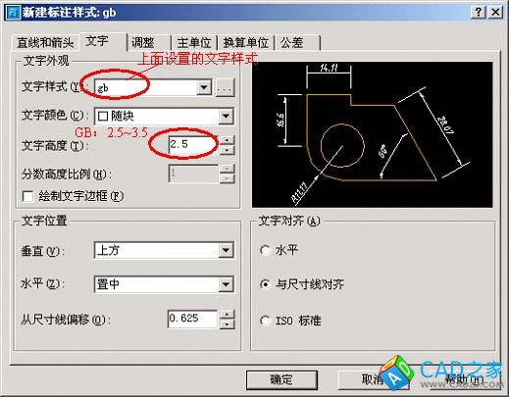Image resolution: width=509 pixels, height=397 pixels.
Task: Click the 帮助 button
Action: click(x=464, y=379)
